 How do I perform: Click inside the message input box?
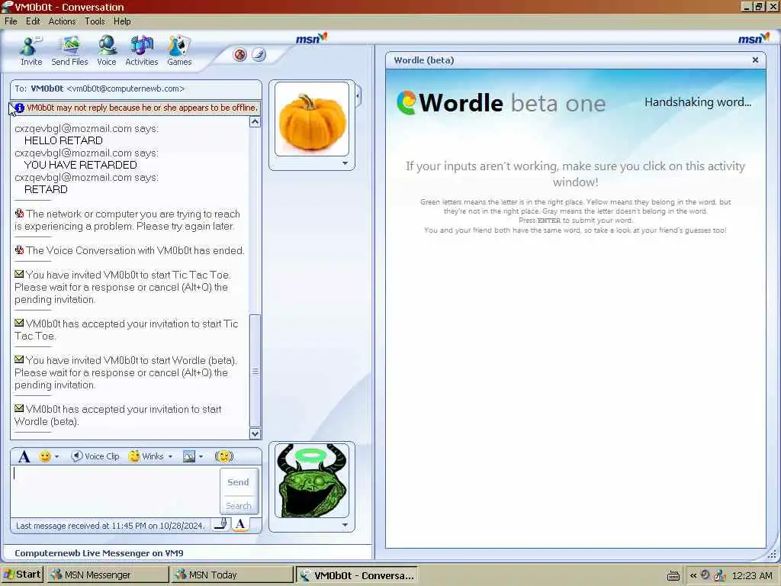(115, 491)
